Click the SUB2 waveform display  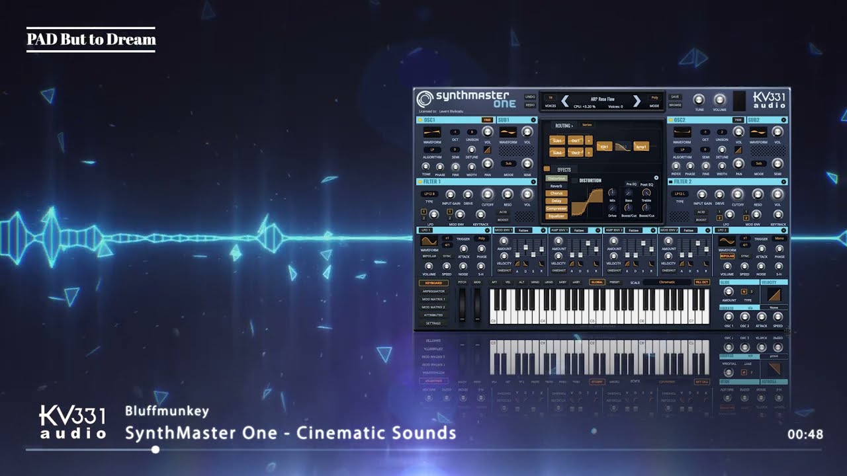(x=758, y=132)
